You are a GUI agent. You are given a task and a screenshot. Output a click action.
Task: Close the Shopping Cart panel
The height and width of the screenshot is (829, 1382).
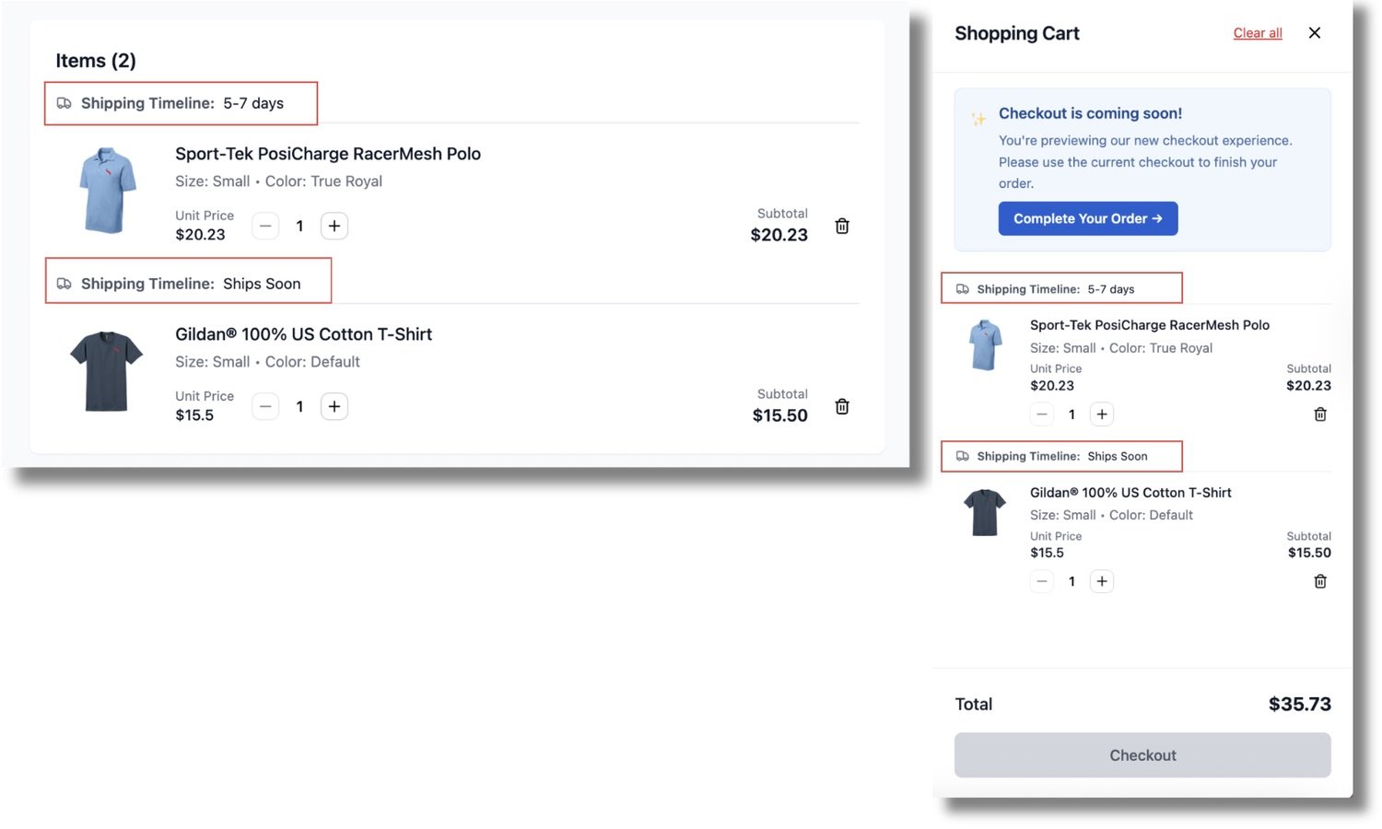(1315, 33)
